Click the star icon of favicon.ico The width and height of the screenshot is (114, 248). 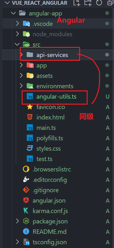tap(30, 107)
